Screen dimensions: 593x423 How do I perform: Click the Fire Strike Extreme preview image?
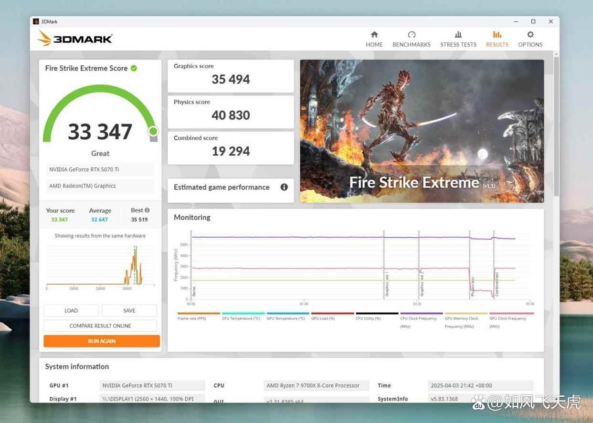[422, 131]
